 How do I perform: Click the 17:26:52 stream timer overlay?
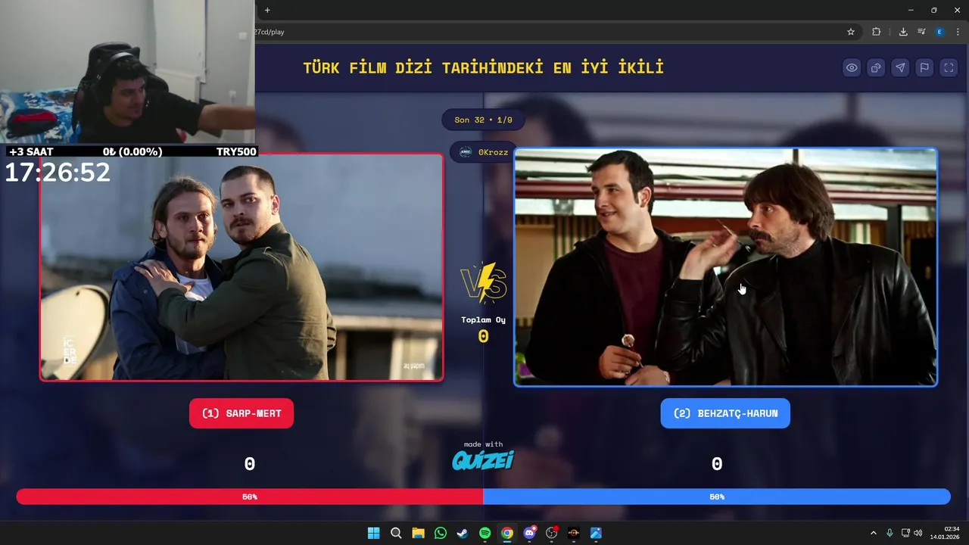(58, 173)
